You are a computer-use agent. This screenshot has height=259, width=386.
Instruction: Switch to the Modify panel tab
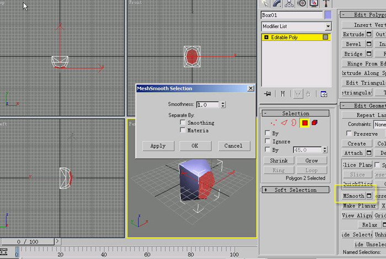click(277, 3)
